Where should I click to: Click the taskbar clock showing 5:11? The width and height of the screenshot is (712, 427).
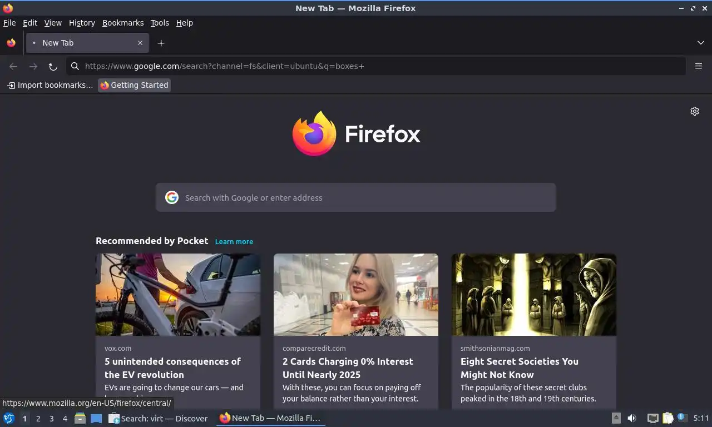[x=701, y=418]
